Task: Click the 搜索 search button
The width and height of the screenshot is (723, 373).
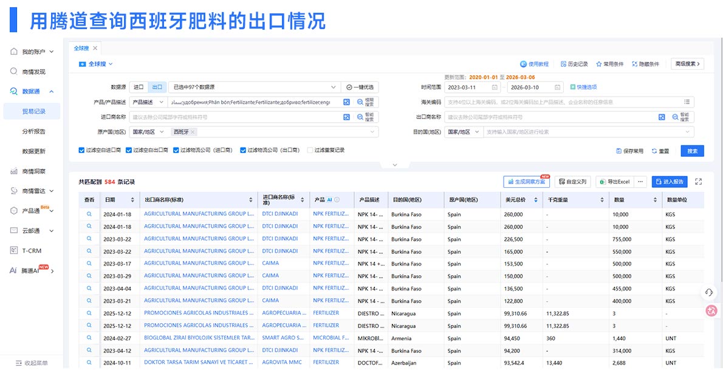Action: point(692,149)
